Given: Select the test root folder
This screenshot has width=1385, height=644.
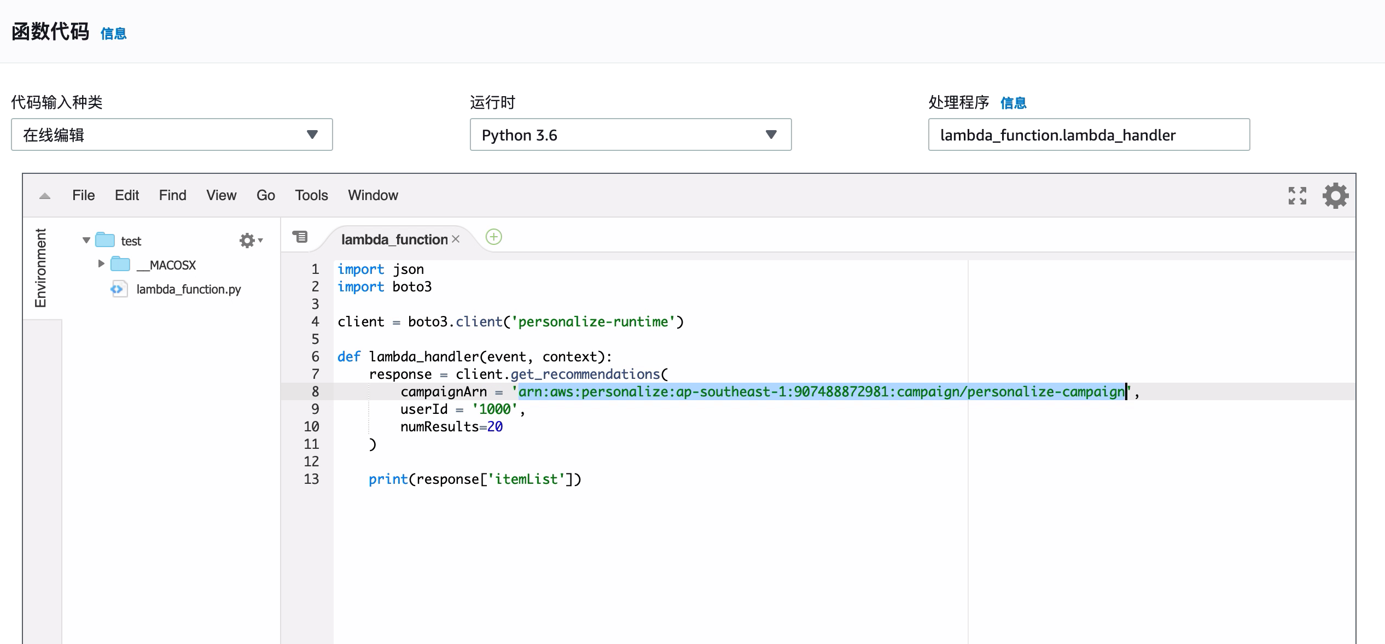Looking at the screenshot, I should click(131, 241).
